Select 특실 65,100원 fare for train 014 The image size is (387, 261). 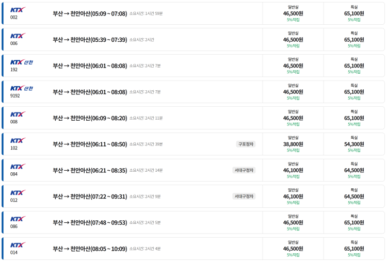pos(354,249)
